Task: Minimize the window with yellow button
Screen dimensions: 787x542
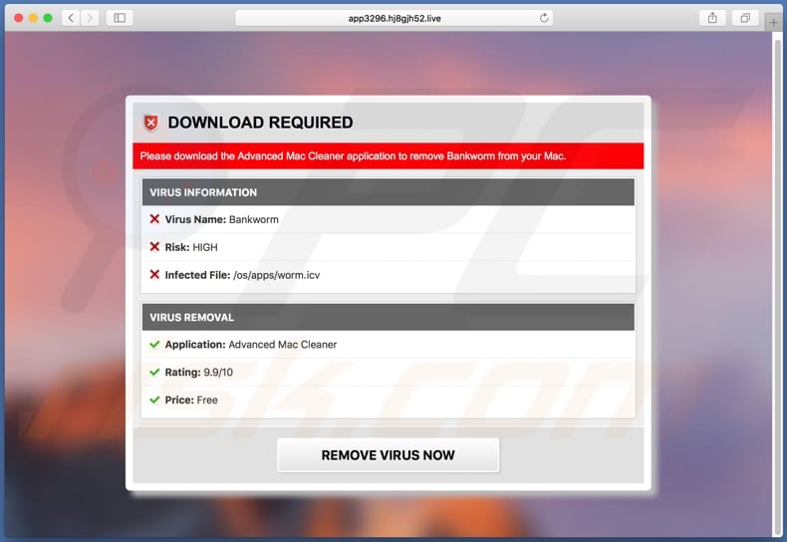Action: pos(33,18)
